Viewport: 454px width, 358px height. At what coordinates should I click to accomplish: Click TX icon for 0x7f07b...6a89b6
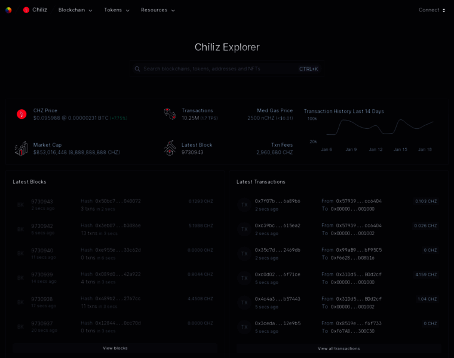click(244, 205)
